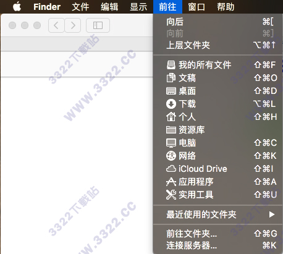
Task: Open the Apple menu logo
Action: click(x=17, y=7)
